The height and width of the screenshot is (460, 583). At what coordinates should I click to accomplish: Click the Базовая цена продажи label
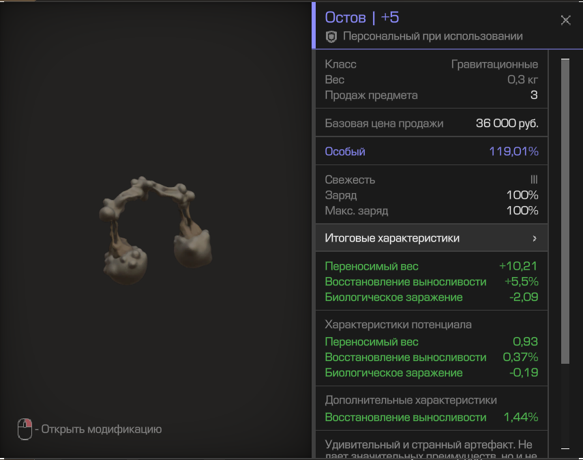384,123
